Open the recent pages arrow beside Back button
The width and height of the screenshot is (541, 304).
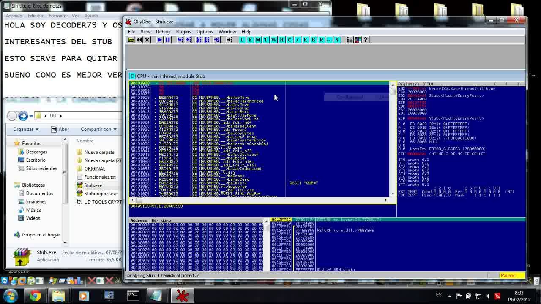31,116
